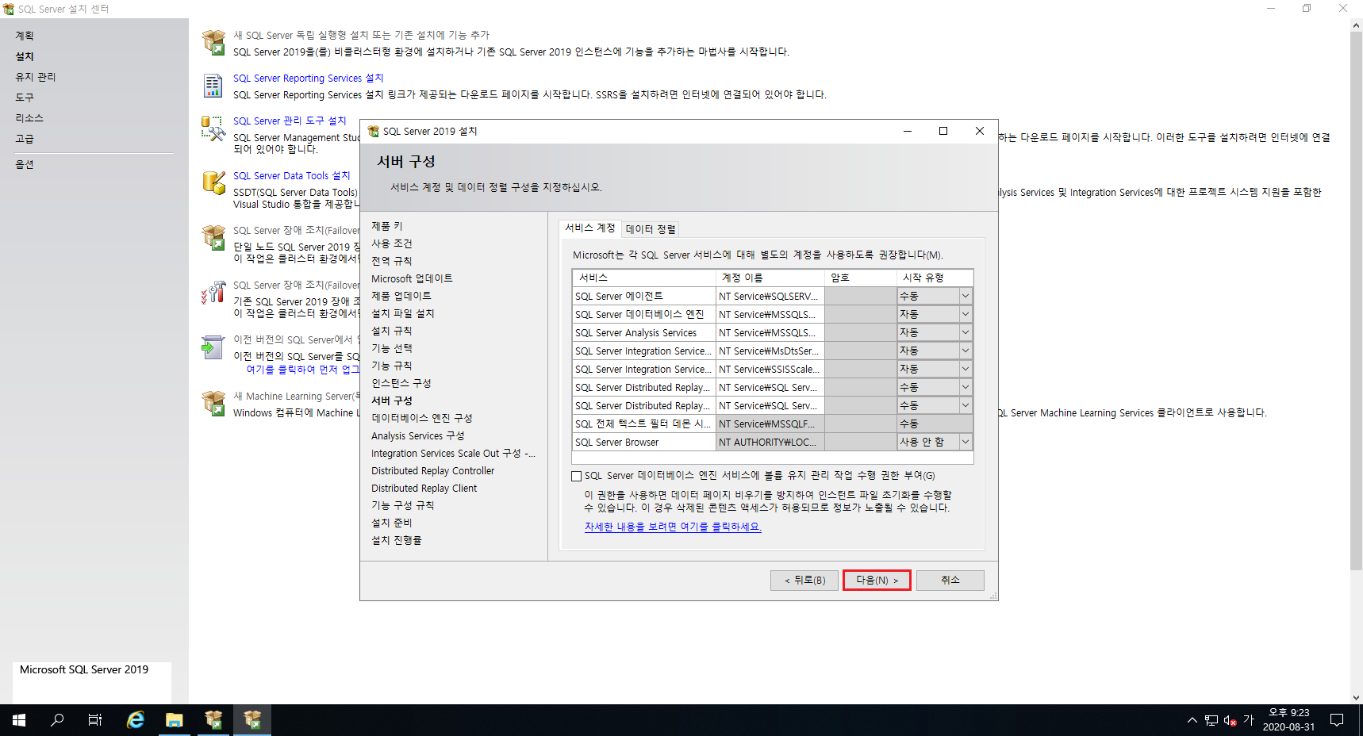Click the Distributed Replay Client step
The image size is (1363, 736).
click(424, 488)
